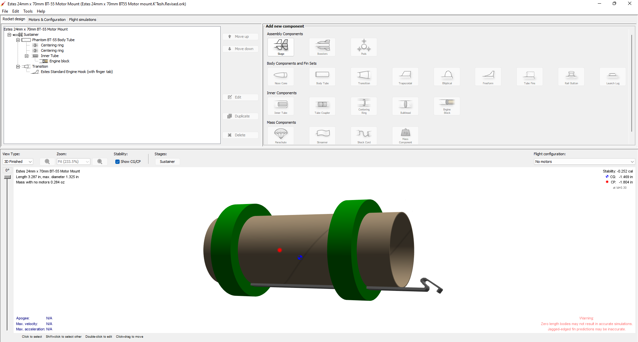The height and width of the screenshot is (342, 638).
Task: Open the View Type dropdown
Action: [x=18, y=162]
